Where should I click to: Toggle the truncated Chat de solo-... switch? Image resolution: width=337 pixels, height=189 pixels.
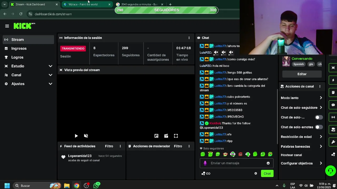coord(319,117)
